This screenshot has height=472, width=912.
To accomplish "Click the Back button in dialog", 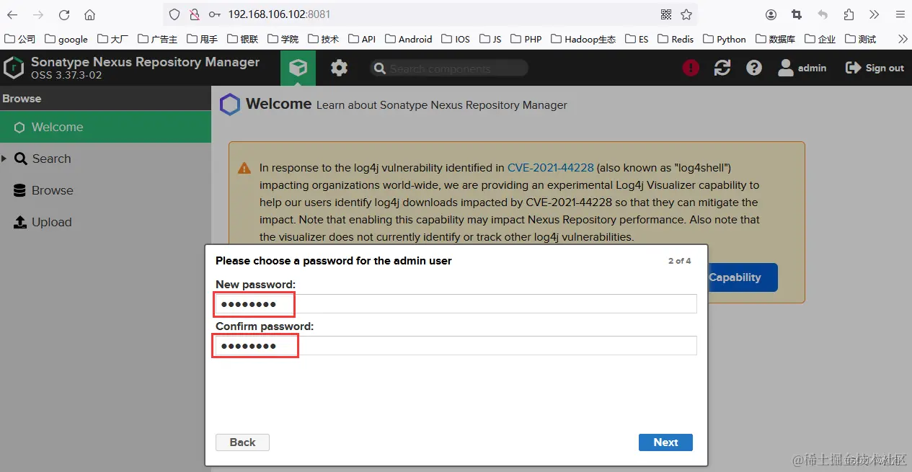I will coord(242,442).
